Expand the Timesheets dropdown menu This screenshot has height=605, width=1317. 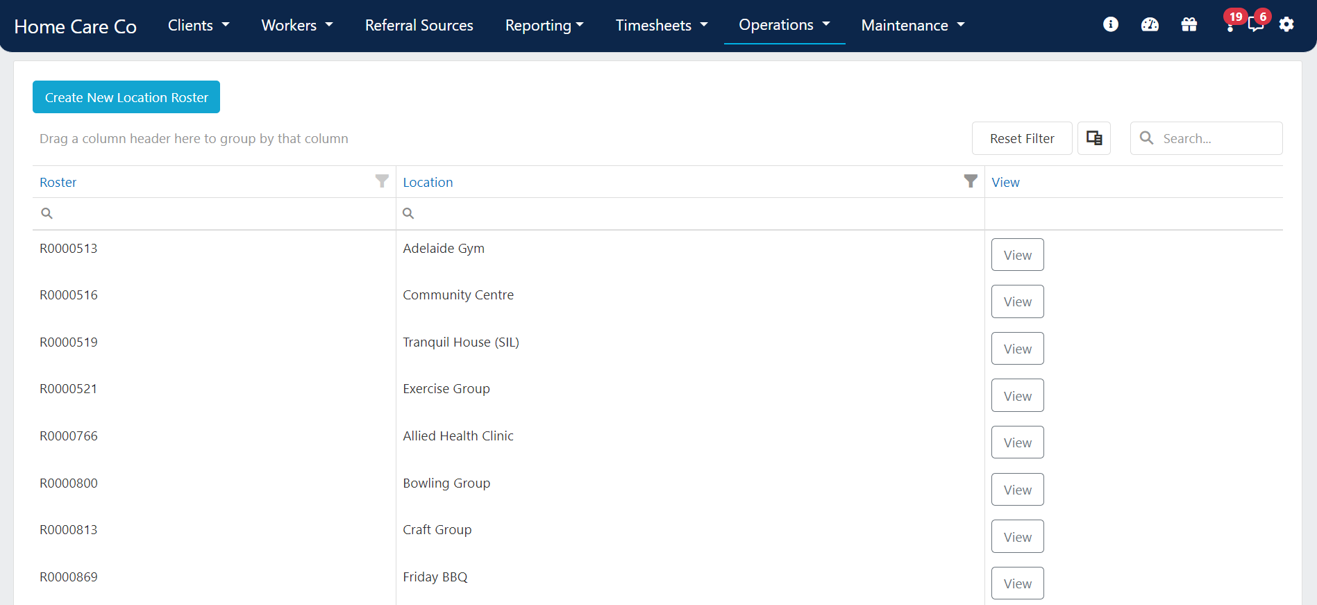tap(662, 25)
